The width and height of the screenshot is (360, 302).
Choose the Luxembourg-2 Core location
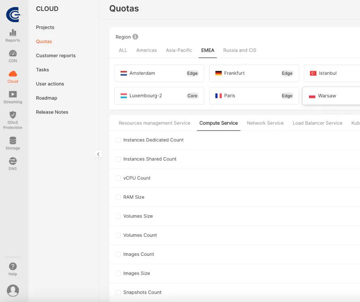point(159,96)
